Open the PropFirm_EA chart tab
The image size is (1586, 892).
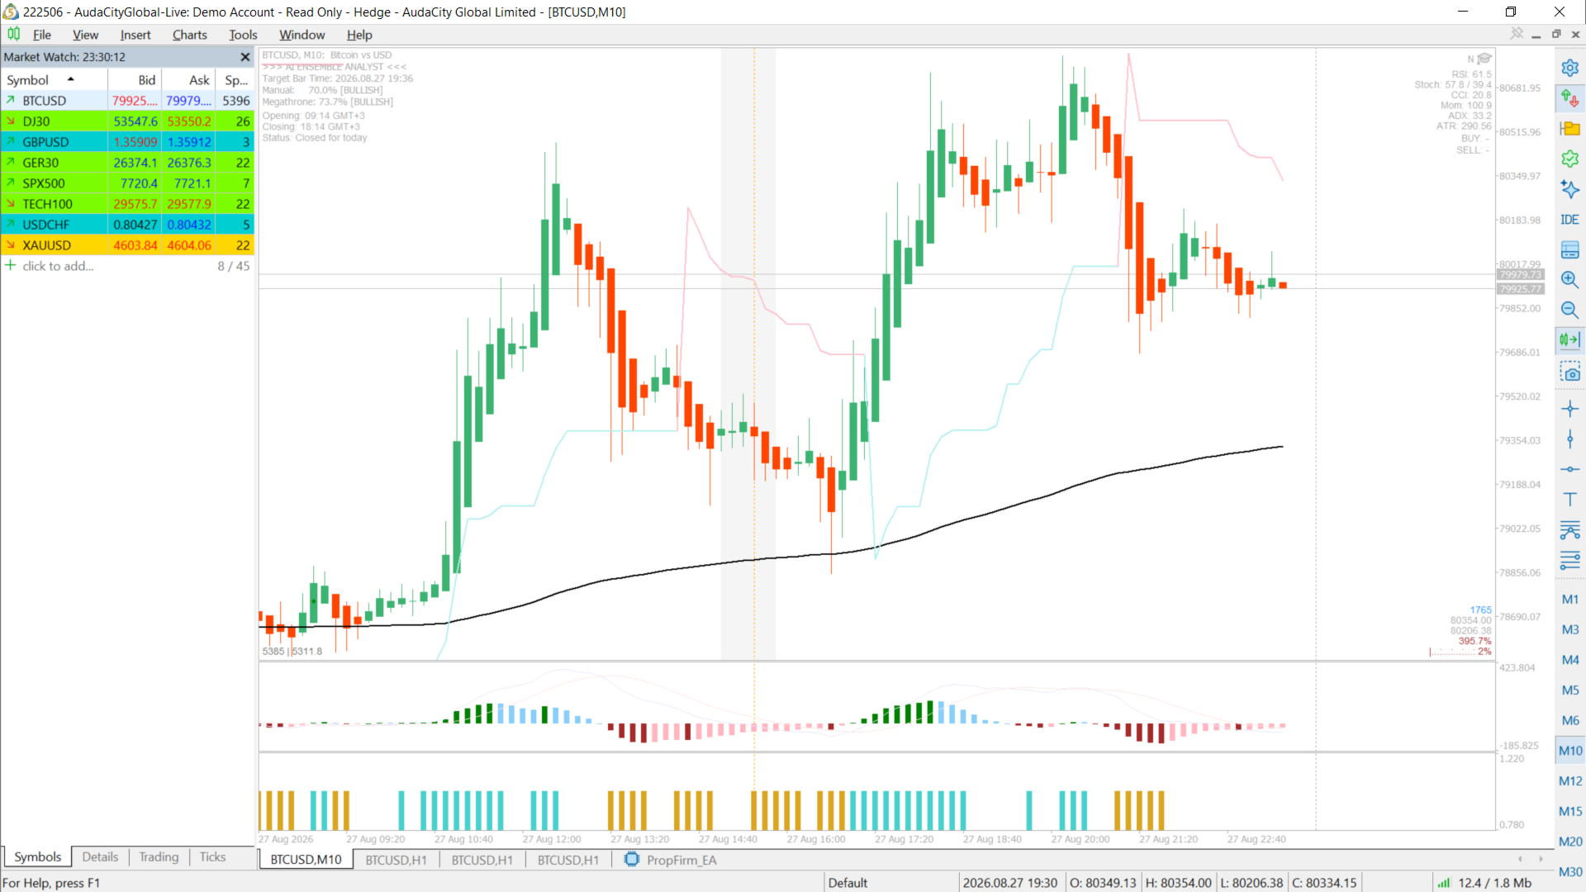671,860
